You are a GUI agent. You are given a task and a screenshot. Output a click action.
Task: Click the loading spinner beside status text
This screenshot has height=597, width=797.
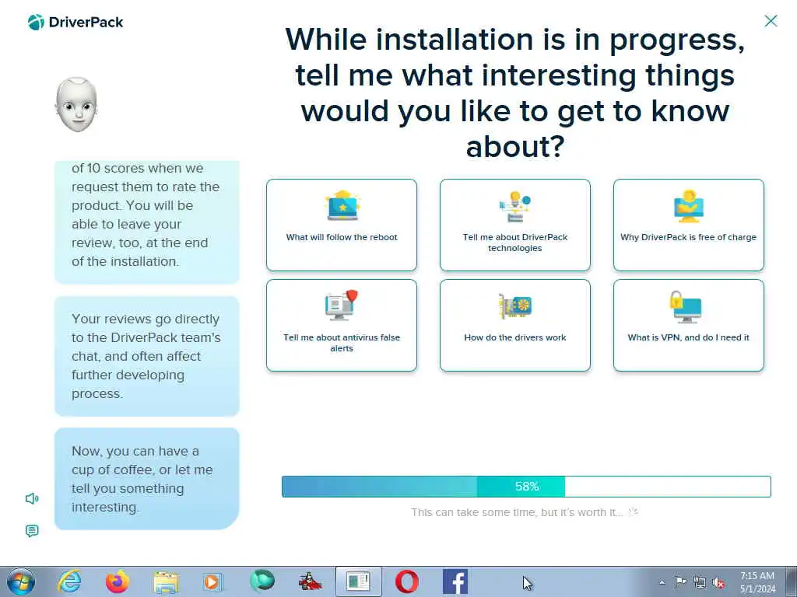click(x=634, y=511)
